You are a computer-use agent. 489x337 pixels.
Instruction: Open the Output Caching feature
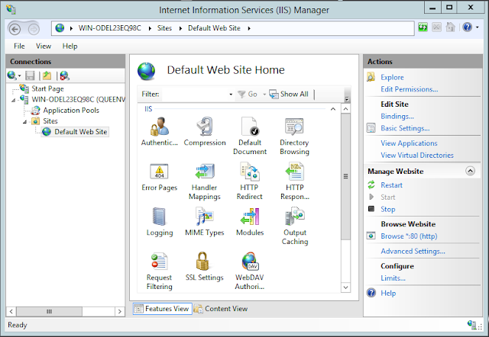[x=295, y=226]
